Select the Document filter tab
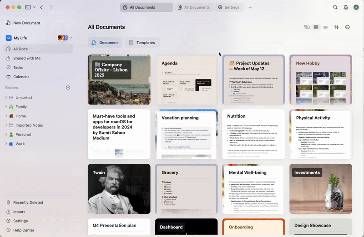The image size is (364, 237). pos(105,43)
